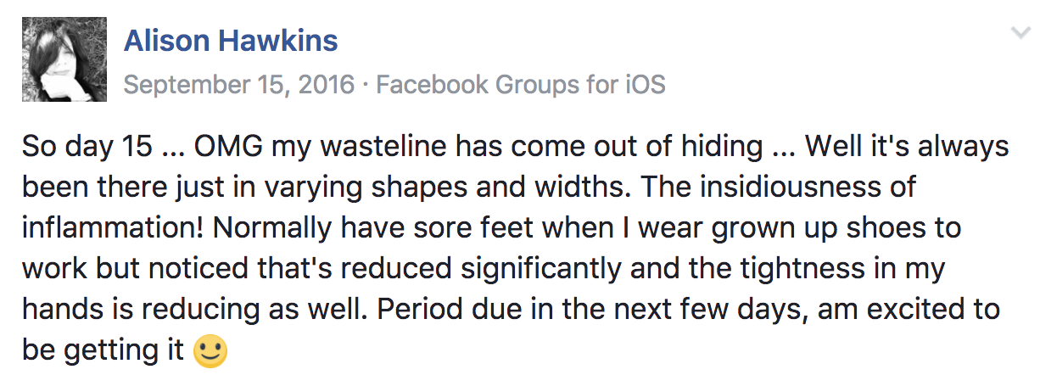Open the Facebook Groups for iOS link
Screen dimensions: 1040x375
[x=520, y=84]
